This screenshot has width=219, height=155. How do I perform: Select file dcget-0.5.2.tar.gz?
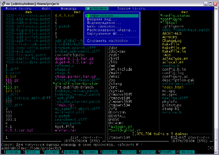point(74,62)
